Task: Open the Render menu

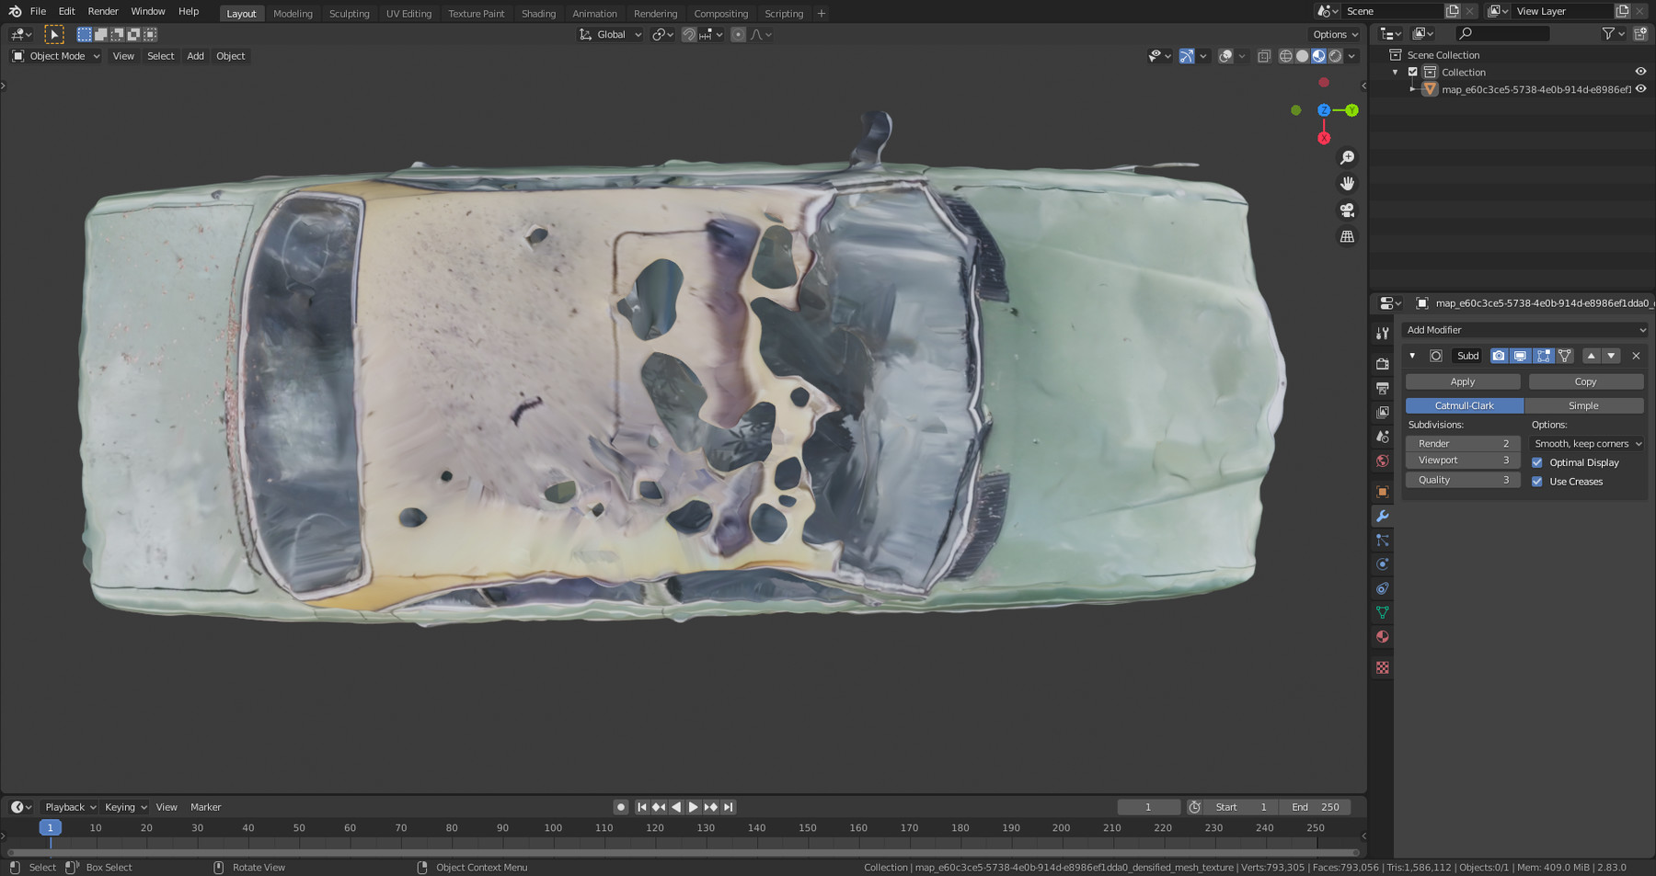Action: pos(102,11)
